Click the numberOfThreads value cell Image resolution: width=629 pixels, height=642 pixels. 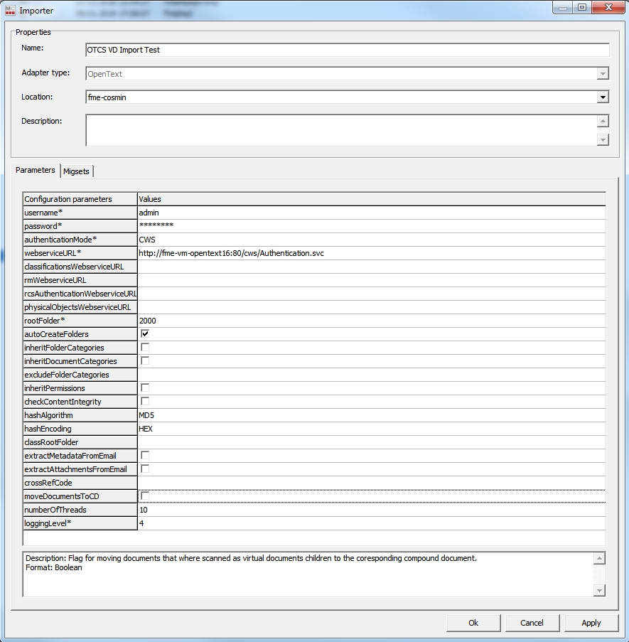371,510
